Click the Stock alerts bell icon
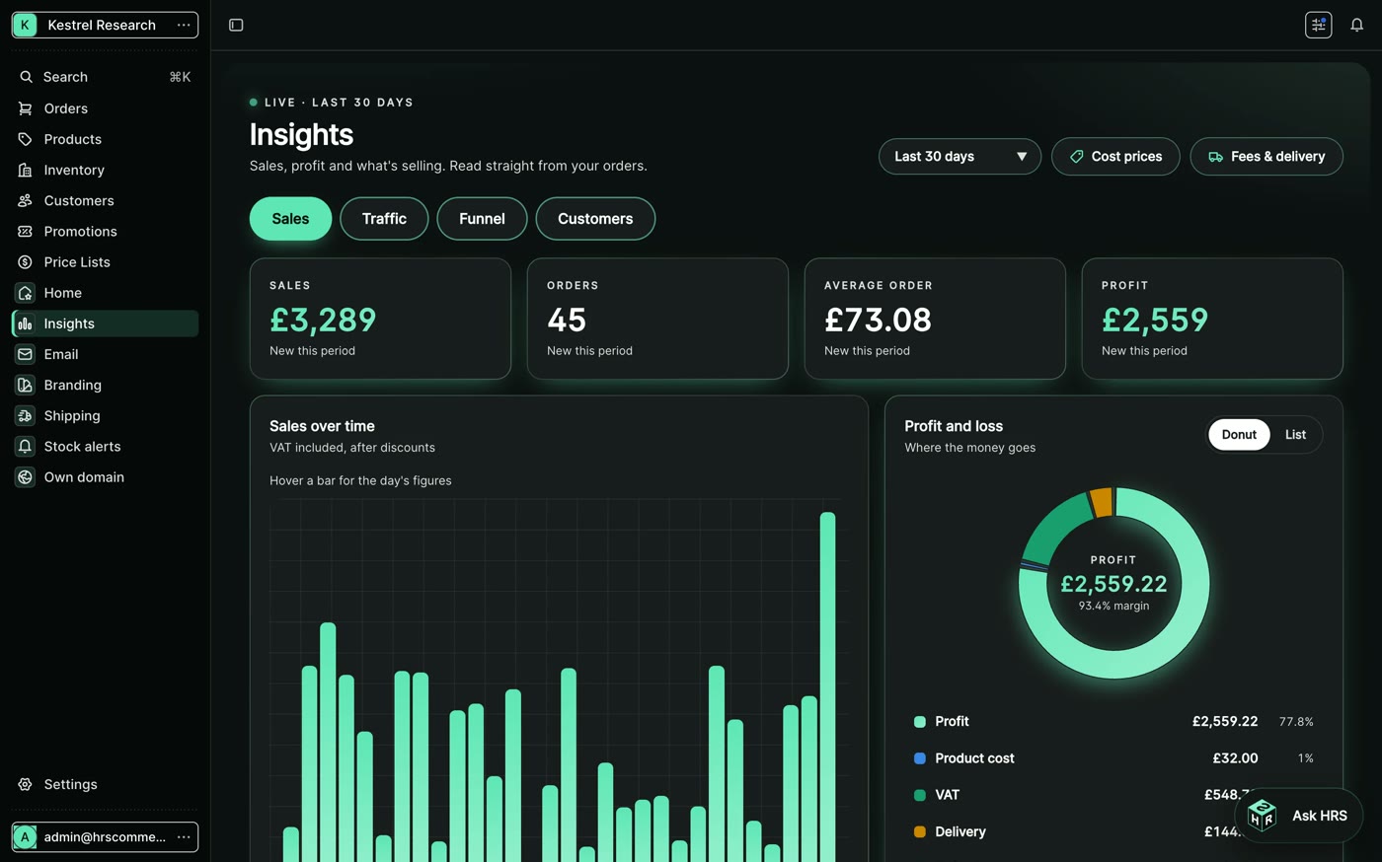The image size is (1382, 862). (26, 446)
